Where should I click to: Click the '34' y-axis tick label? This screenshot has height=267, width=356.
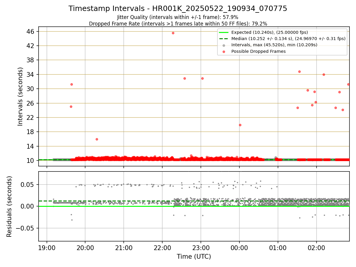pos(31,74)
